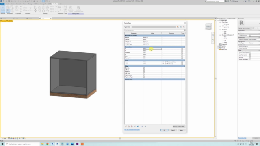Expand the Families node in Project Browser

[x=218, y=46]
